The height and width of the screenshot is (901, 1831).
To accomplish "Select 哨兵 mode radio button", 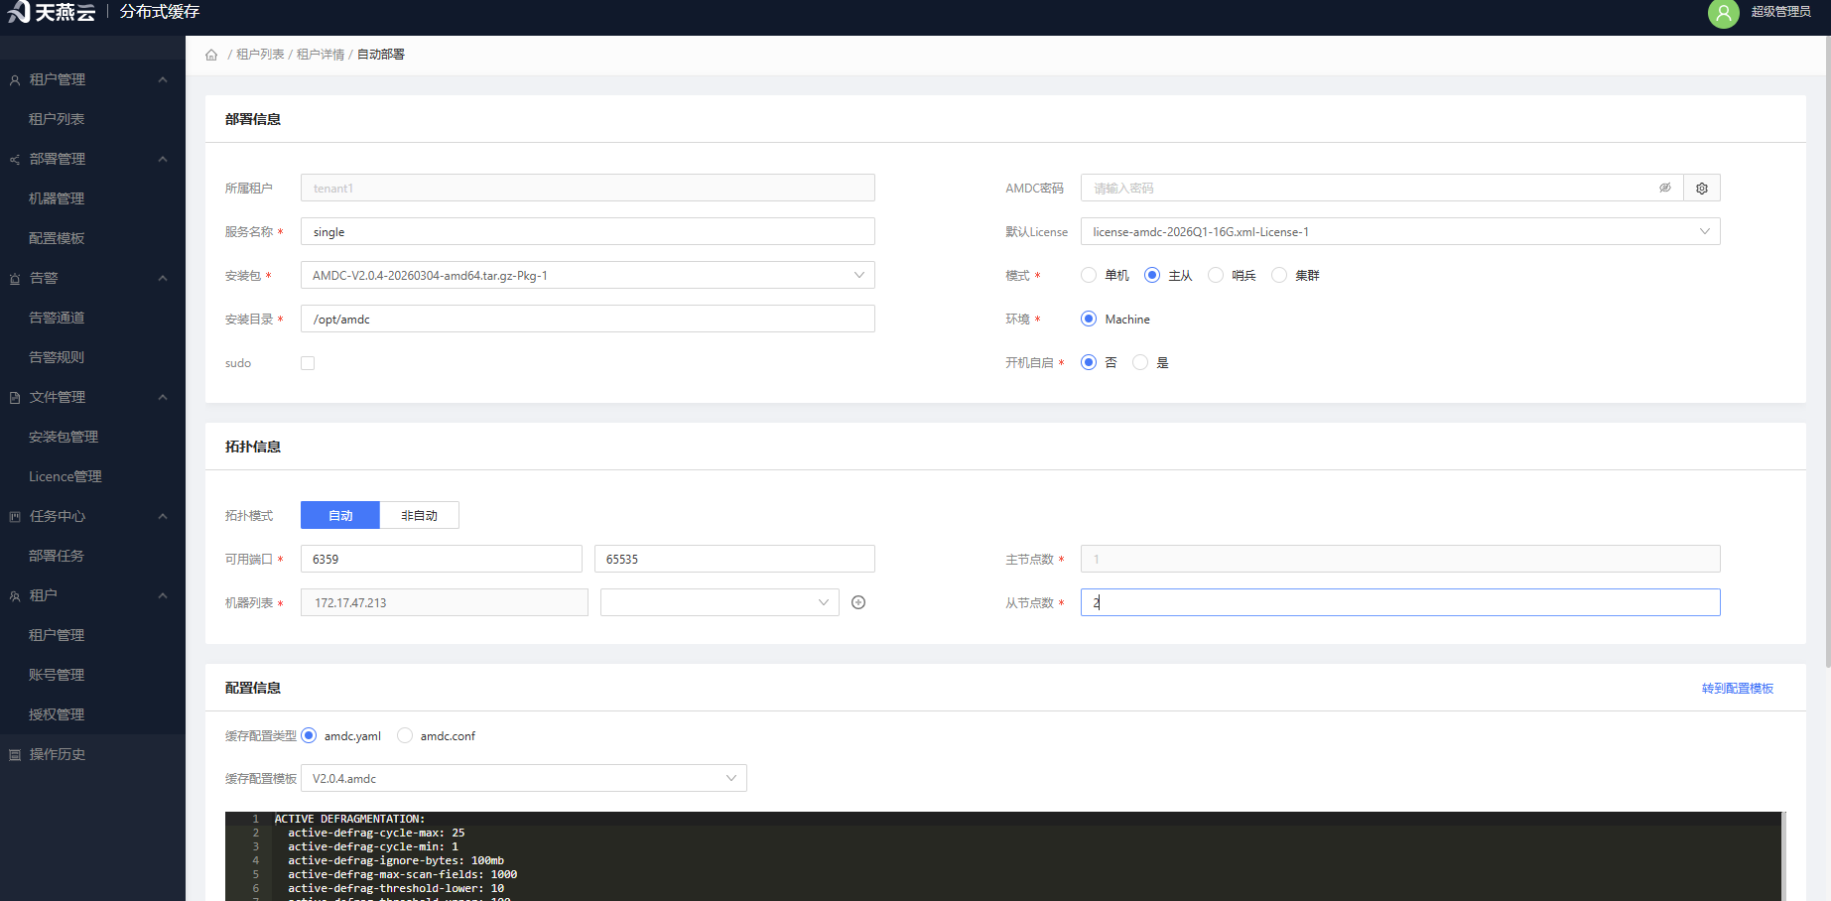I will tap(1216, 275).
